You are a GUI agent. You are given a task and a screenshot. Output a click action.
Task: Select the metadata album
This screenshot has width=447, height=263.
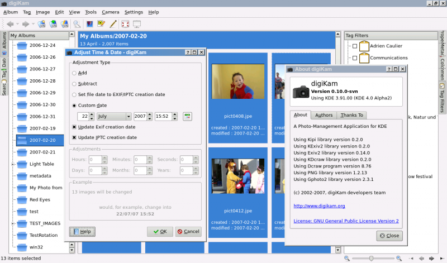(40, 176)
